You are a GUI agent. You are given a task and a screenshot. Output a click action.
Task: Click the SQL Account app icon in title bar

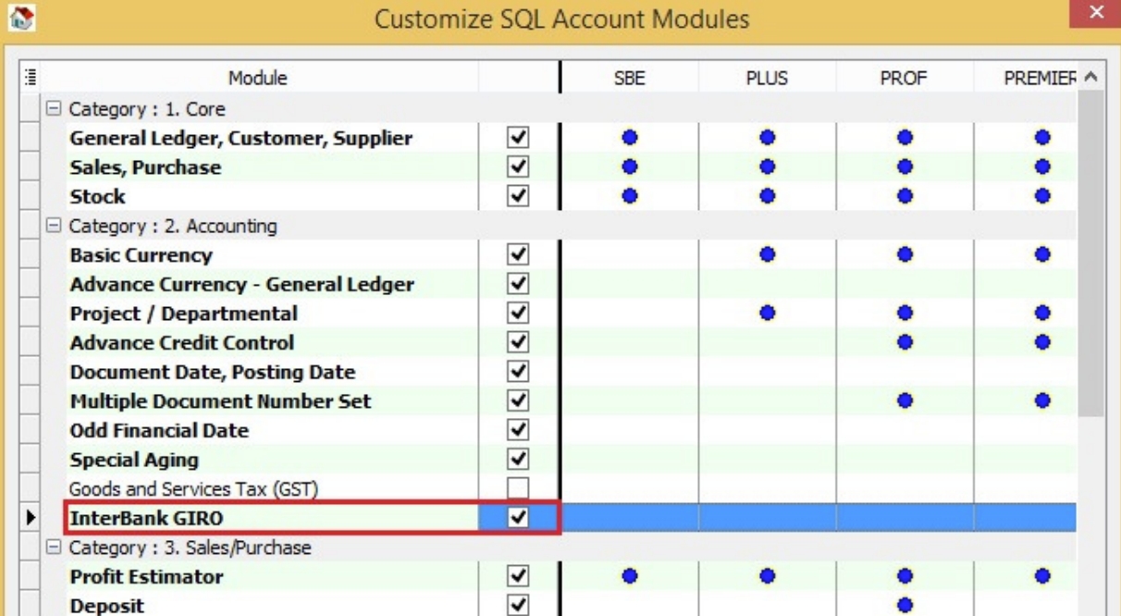(17, 17)
